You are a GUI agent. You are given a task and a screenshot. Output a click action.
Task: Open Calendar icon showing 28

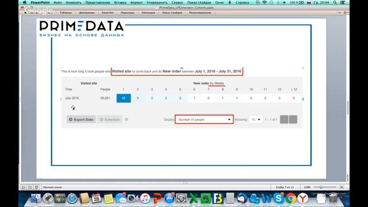(x=96, y=198)
